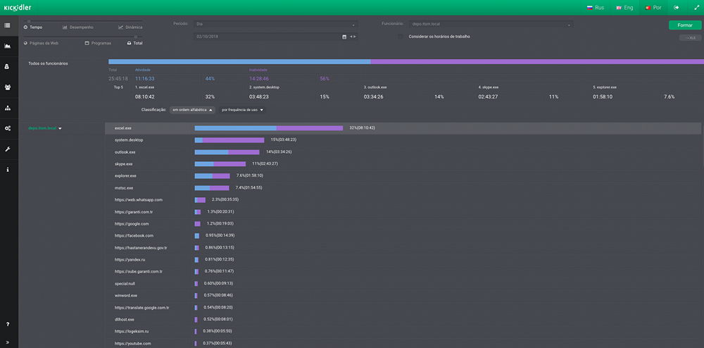Click the special.null entry
This screenshot has height=348, width=704.
[125, 283]
